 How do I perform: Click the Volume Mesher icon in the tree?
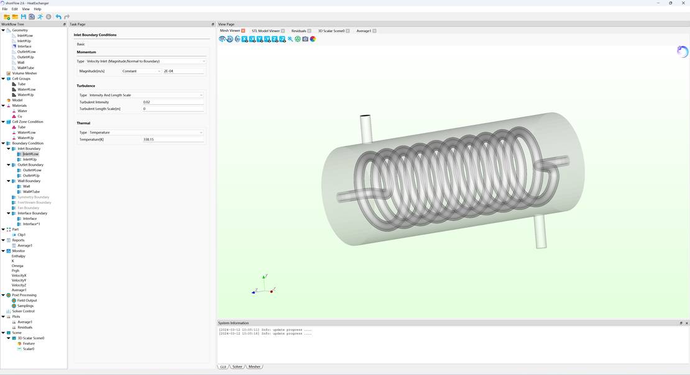(9, 73)
